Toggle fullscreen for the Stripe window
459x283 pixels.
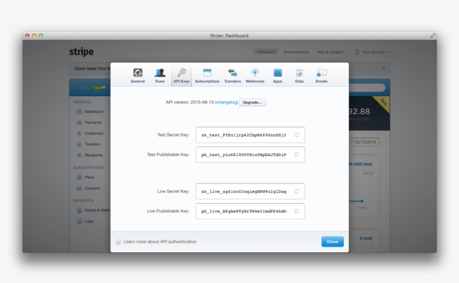pos(432,36)
